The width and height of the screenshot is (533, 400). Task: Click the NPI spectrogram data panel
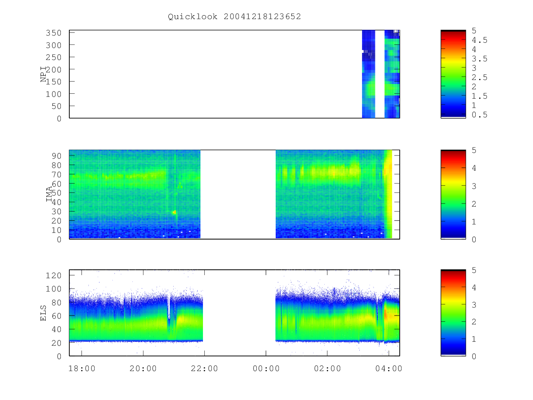(235, 74)
